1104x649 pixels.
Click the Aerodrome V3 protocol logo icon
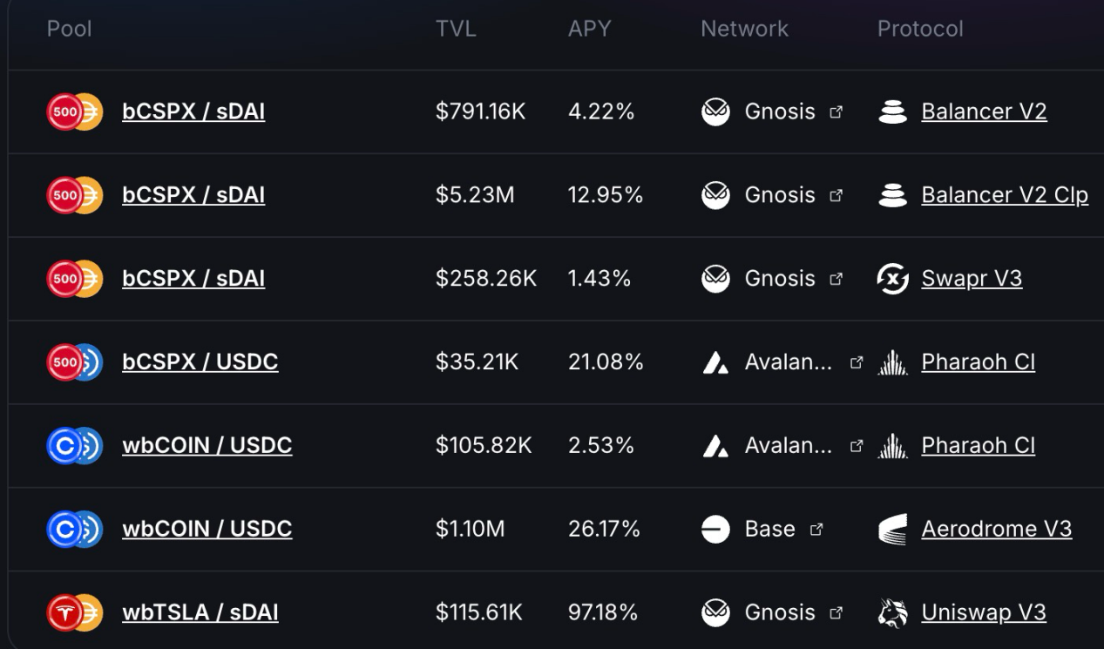892,529
